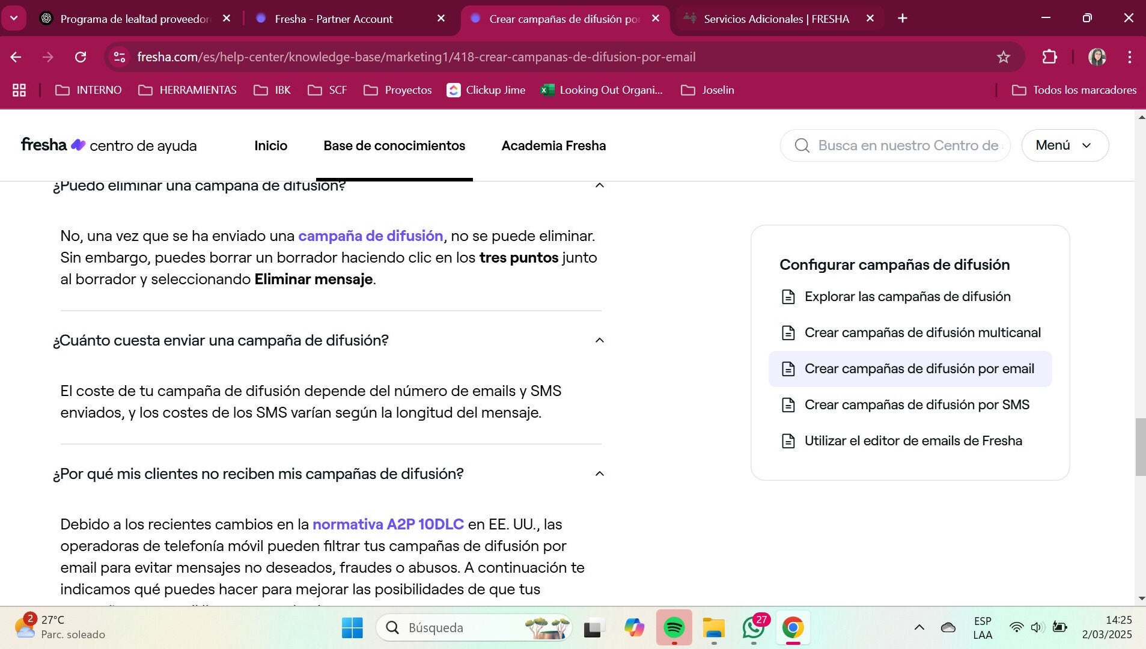This screenshot has width=1146, height=649.
Task: Click the bookmark star icon in address bar
Action: pos(1003,57)
